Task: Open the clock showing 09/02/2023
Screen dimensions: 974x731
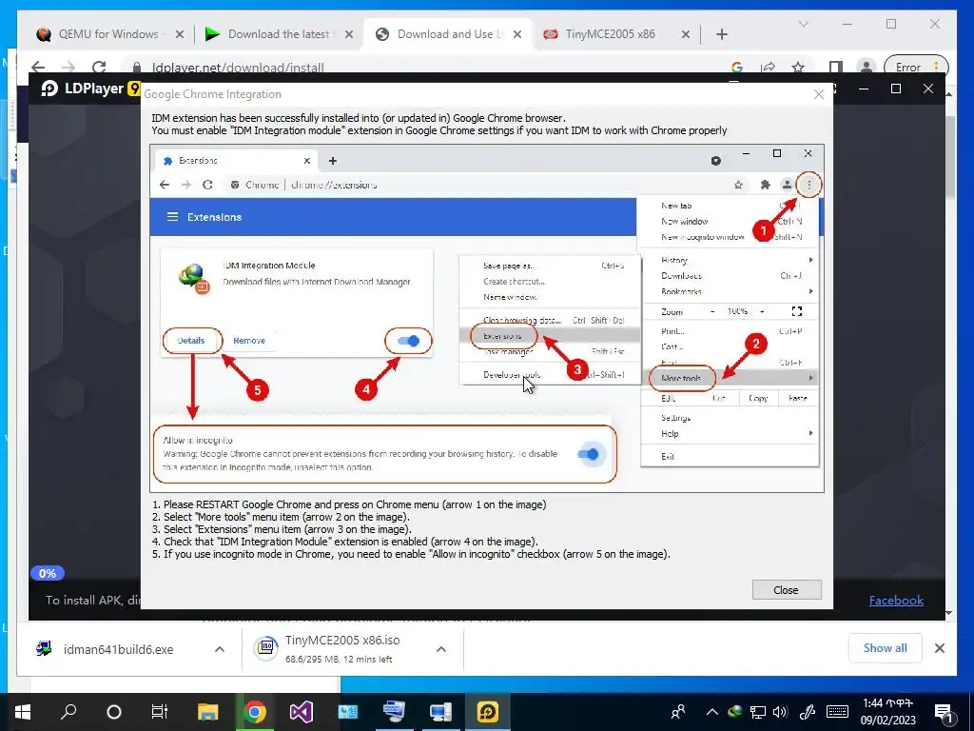Action: pos(887,712)
